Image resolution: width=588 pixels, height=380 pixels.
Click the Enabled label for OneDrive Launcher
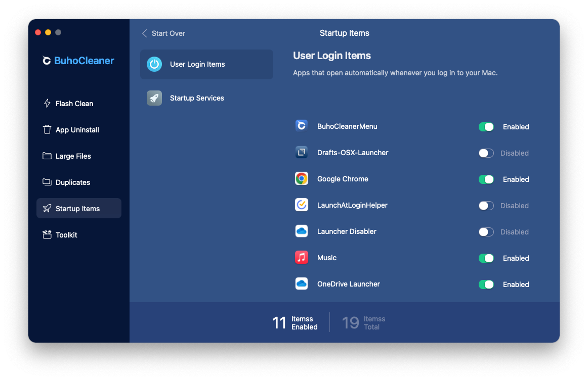click(x=516, y=284)
